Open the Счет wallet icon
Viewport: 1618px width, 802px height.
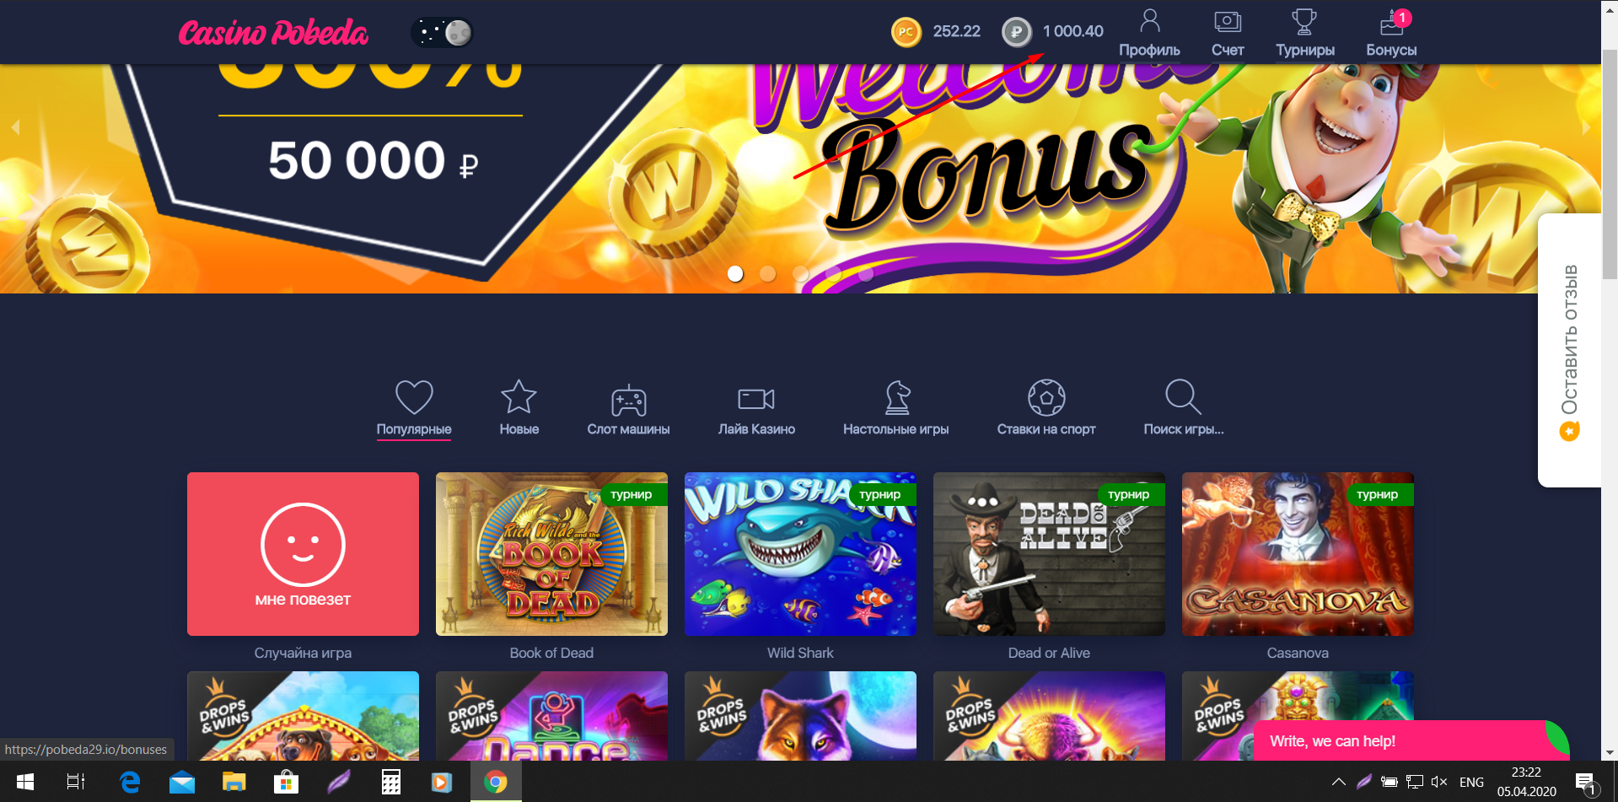coord(1228,34)
